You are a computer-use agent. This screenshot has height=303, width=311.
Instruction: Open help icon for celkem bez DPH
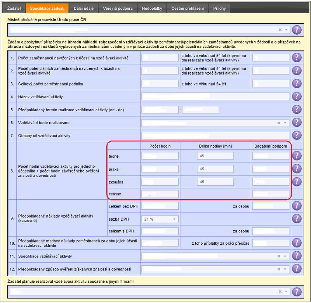[x=297, y=206]
